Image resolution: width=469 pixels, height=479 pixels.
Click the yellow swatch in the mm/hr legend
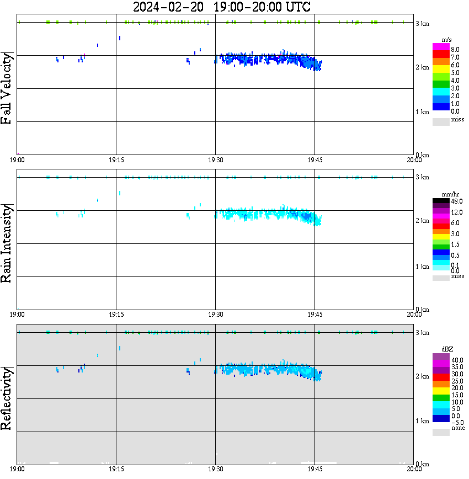pos(441,236)
